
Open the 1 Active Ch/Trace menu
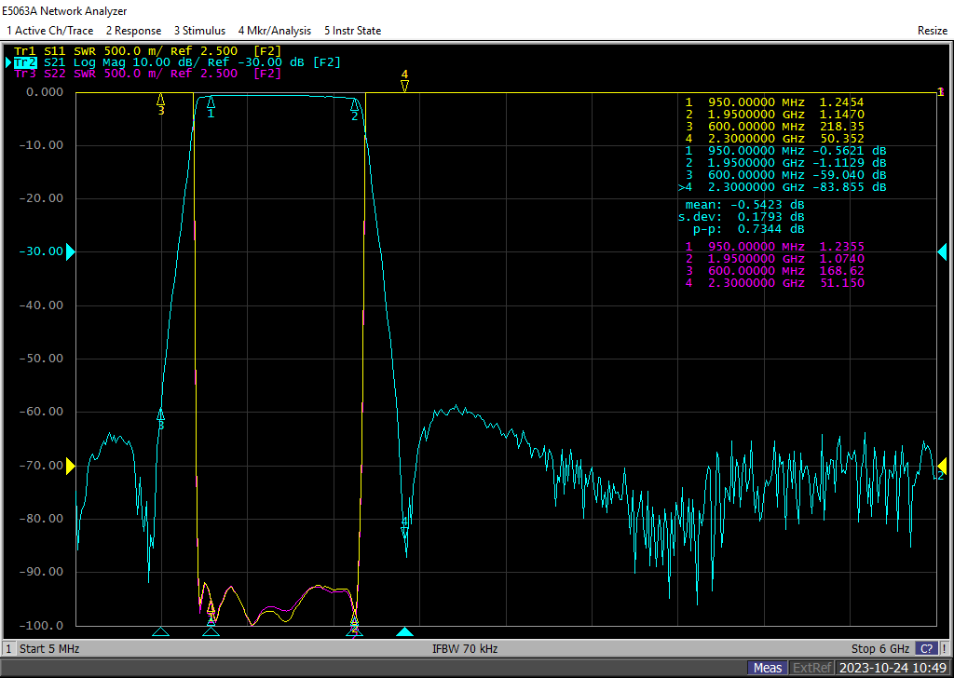click(49, 31)
